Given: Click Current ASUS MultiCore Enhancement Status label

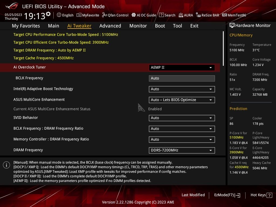Looking at the screenshot, I should click(x=52, y=109).
